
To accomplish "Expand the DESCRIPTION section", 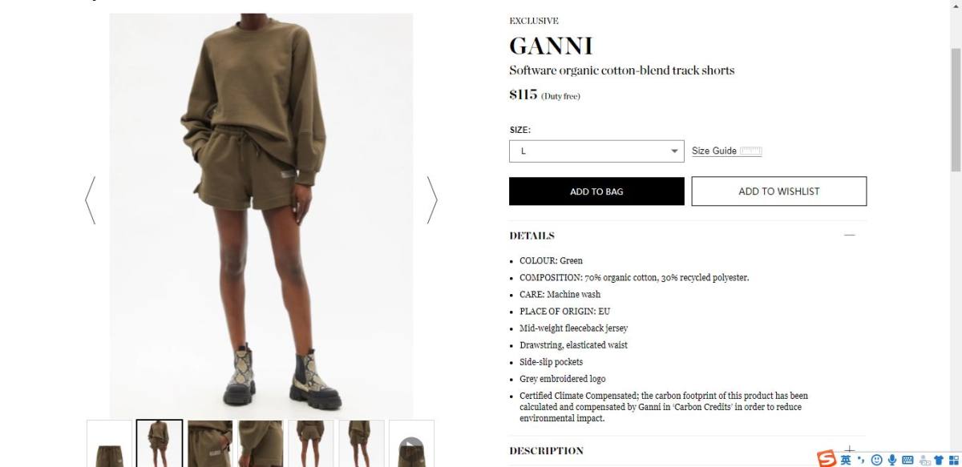I will [x=850, y=450].
